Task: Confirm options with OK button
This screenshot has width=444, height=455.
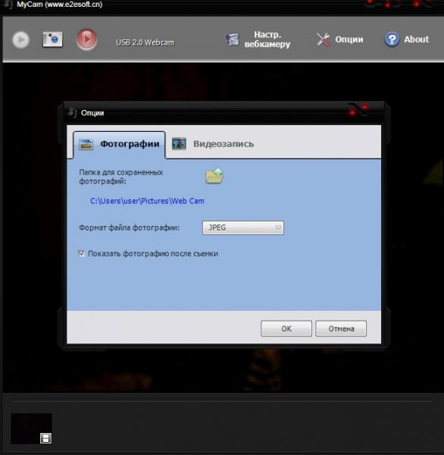Action: click(x=286, y=328)
